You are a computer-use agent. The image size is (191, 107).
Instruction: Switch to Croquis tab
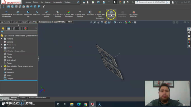tap(16, 22)
